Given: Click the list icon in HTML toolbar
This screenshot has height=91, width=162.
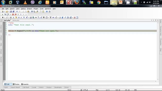Looking at the screenshot, I should pyautogui.click(x=56, y=17).
